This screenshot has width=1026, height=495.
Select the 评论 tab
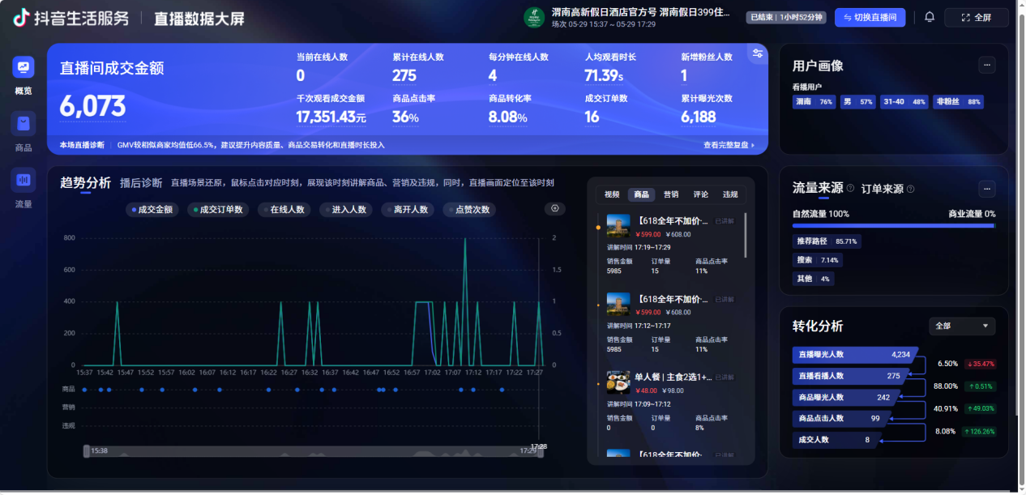pyautogui.click(x=700, y=194)
